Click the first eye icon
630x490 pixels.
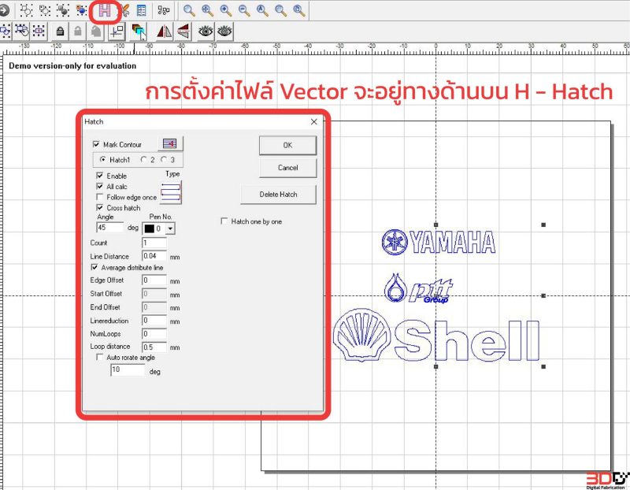pyautogui.click(x=206, y=31)
